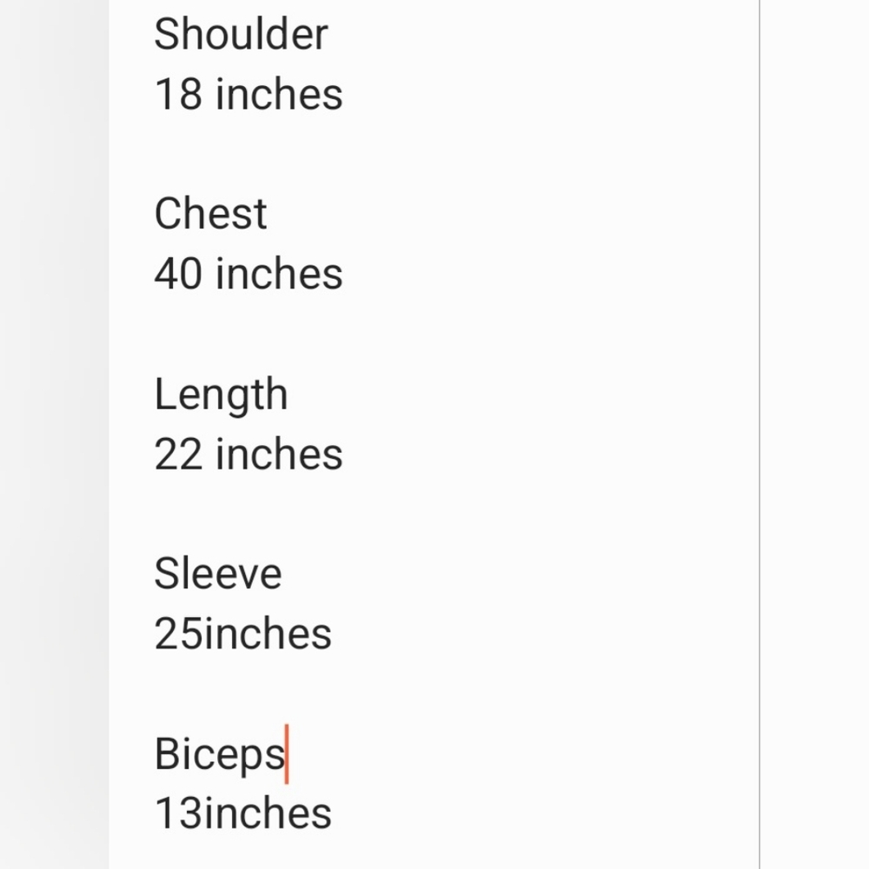
Task: Click the blank line above "Chest"
Action: pyautogui.click(x=434, y=154)
